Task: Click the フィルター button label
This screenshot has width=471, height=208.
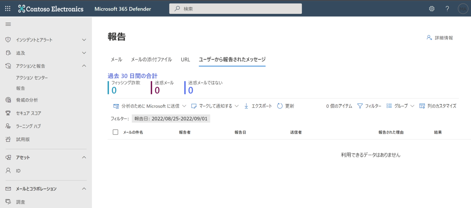Action: (x=373, y=106)
